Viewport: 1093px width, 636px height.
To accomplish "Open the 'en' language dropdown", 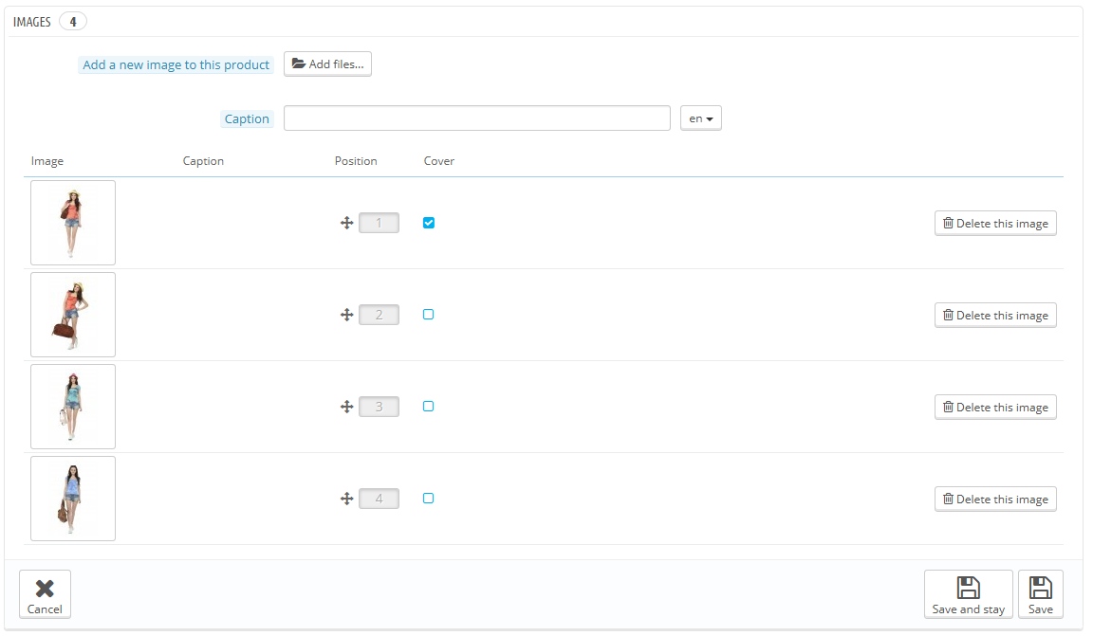I will click(x=700, y=118).
